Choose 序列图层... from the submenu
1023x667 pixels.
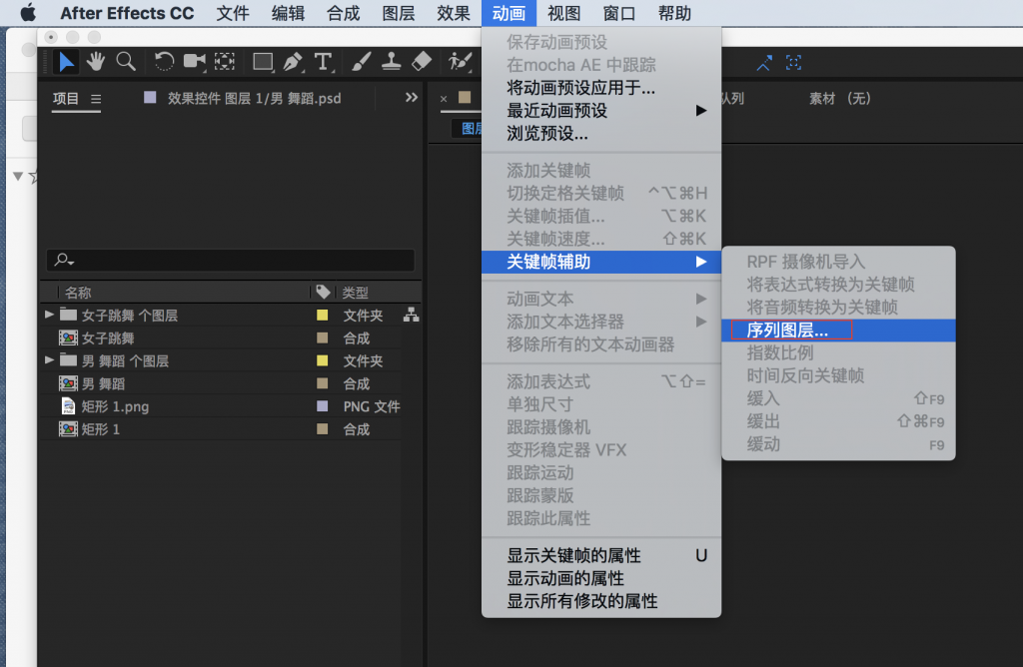pyautogui.click(x=838, y=330)
